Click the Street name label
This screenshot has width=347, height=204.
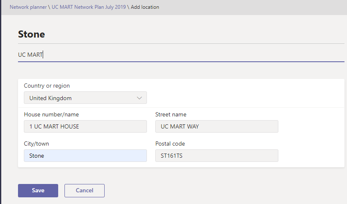point(171,114)
